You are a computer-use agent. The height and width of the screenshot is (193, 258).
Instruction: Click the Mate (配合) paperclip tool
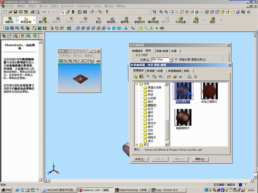pos(99,20)
